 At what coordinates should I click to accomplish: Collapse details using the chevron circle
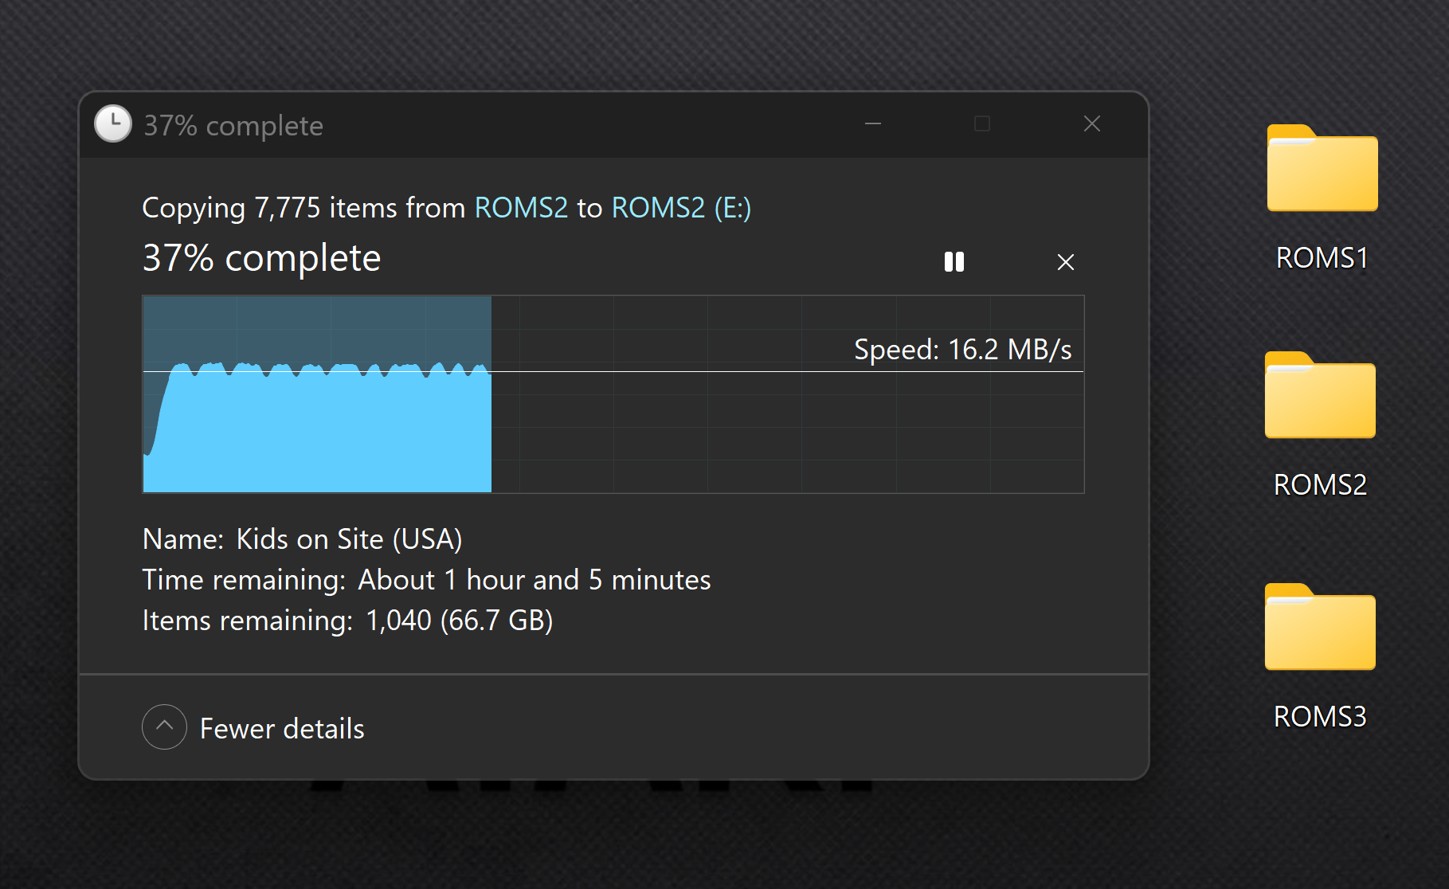click(x=164, y=726)
